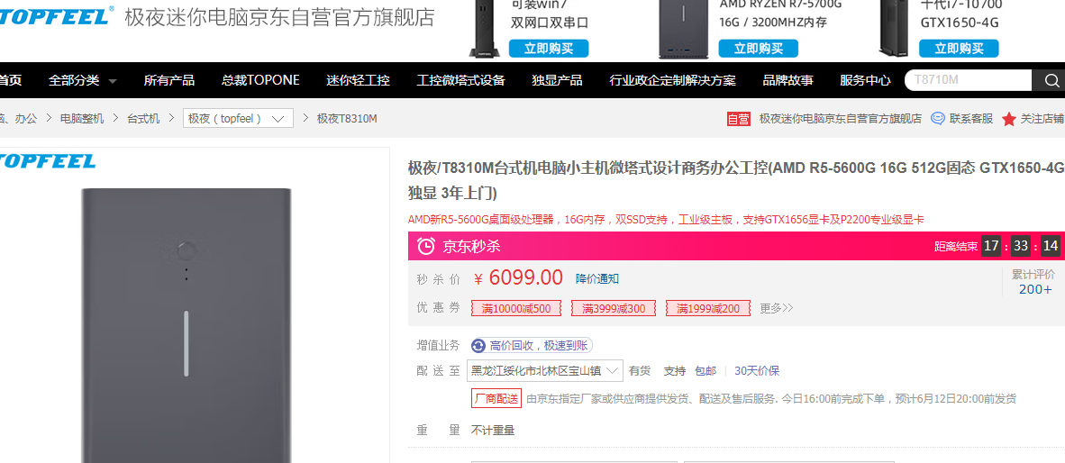Click 极夜迷你电脑京东自营官方旗舰店 store link in breadcrumb bar
1065x463 pixels.
tap(840, 119)
